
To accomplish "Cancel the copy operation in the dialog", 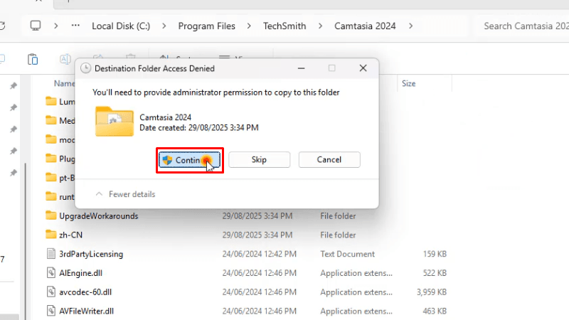I will pos(329,160).
